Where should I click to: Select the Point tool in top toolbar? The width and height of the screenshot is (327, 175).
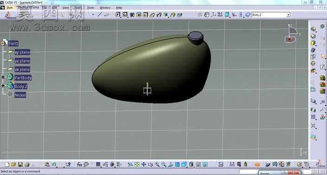point(93,14)
